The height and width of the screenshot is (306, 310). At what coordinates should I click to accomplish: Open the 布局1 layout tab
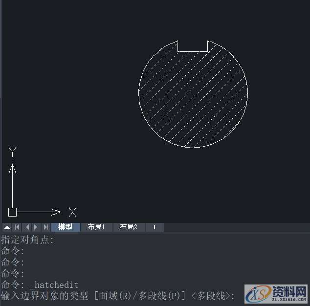point(96,227)
